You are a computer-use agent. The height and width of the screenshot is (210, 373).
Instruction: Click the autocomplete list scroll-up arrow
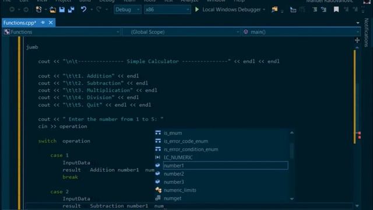pyautogui.click(x=292, y=132)
